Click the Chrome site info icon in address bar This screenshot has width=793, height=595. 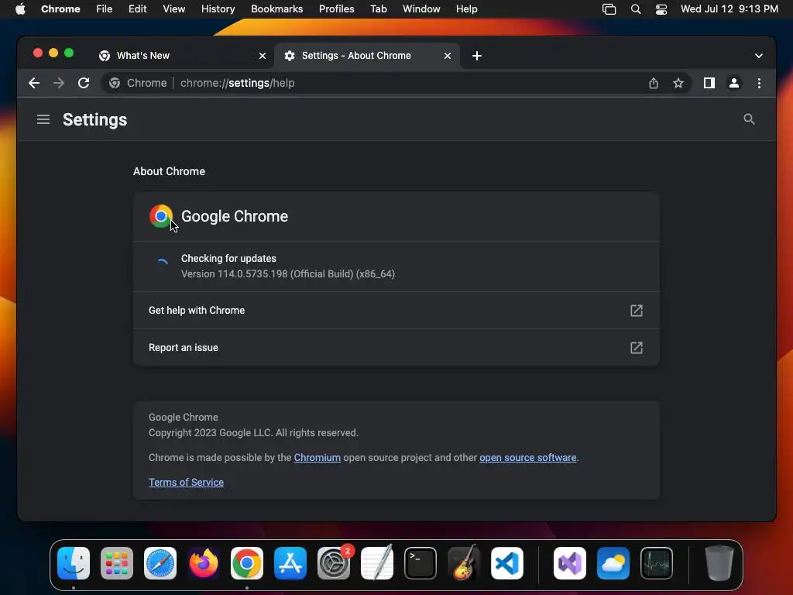coord(115,83)
